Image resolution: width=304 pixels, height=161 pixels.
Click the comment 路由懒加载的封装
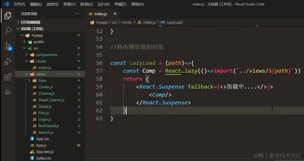pos(137,47)
